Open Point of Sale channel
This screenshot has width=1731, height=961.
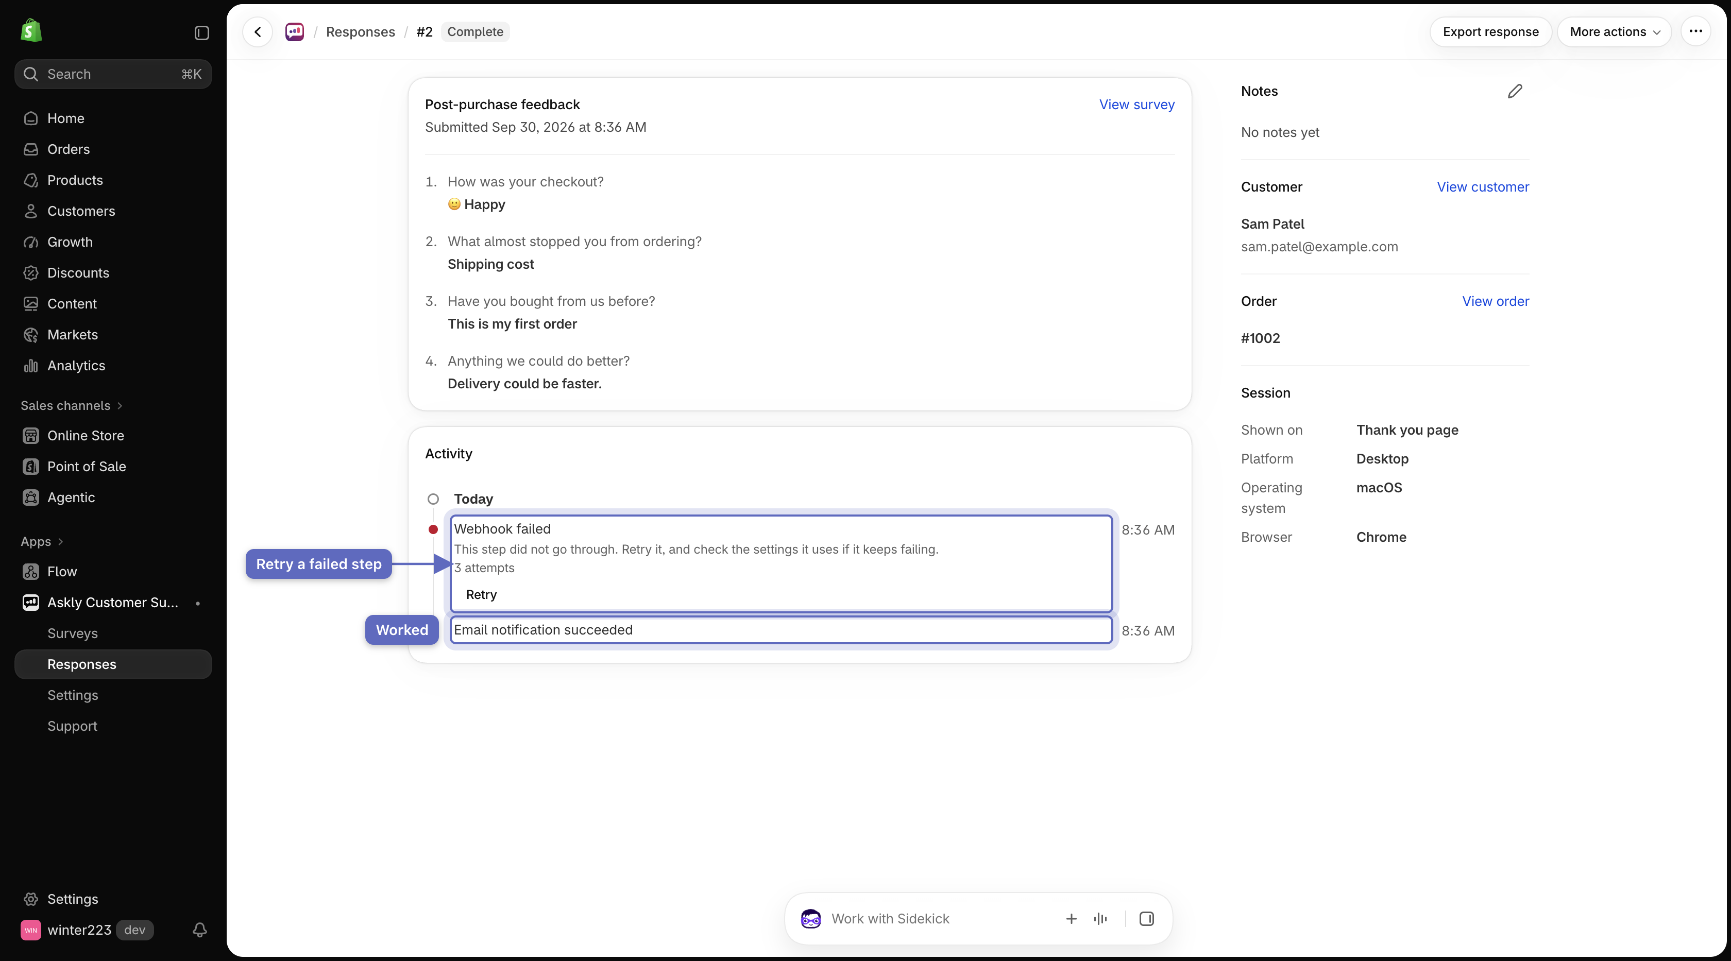pos(113,466)
